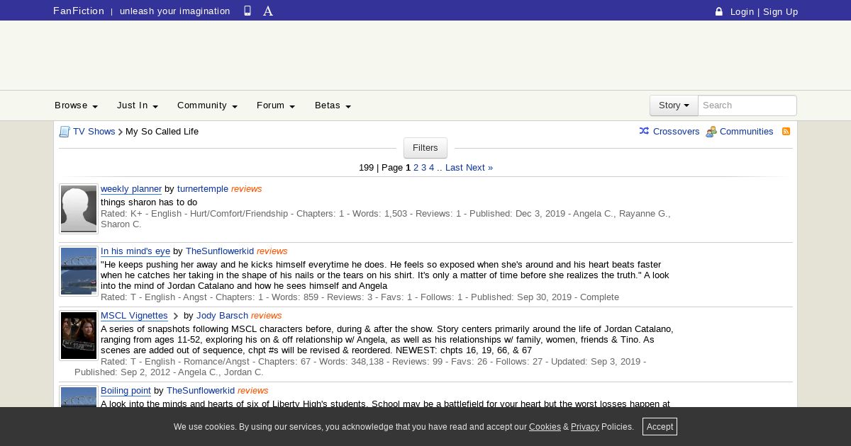This screenshot has width=851, height=446.
Task: Accept the cookies notice
Action: point(660,426)
